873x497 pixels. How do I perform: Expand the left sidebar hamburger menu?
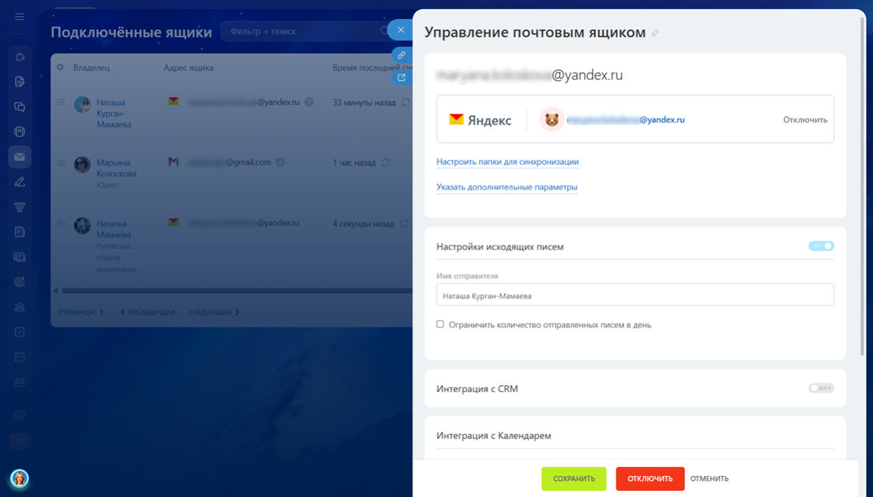click(20, 16)
